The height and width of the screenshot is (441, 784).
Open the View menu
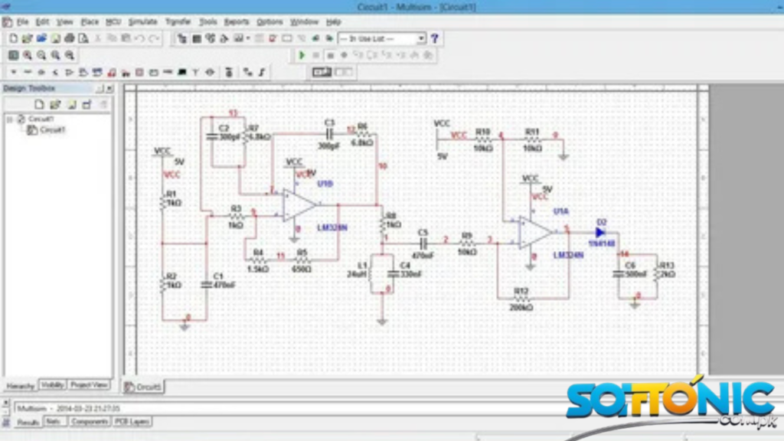click(64, 22)
